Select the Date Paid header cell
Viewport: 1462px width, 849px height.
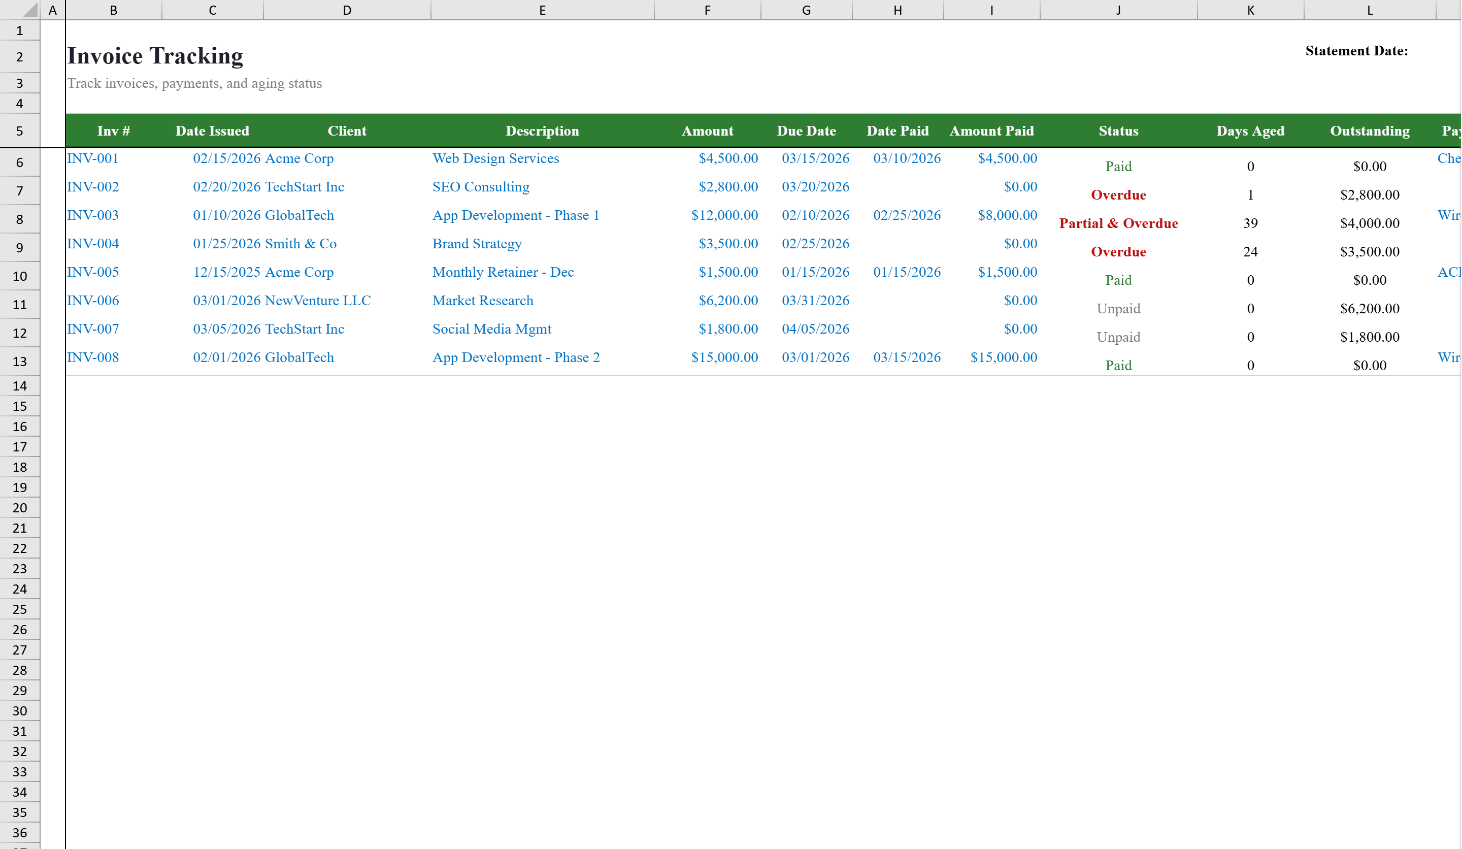(x=898, y=130)
